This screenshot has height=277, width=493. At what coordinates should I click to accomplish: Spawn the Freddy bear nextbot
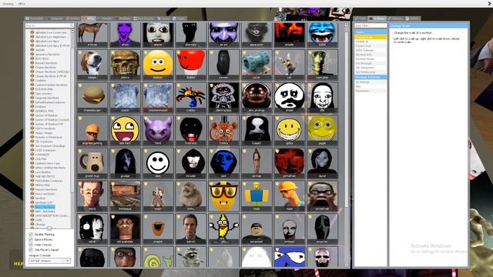pyautogui.click(x=223, y=130)
